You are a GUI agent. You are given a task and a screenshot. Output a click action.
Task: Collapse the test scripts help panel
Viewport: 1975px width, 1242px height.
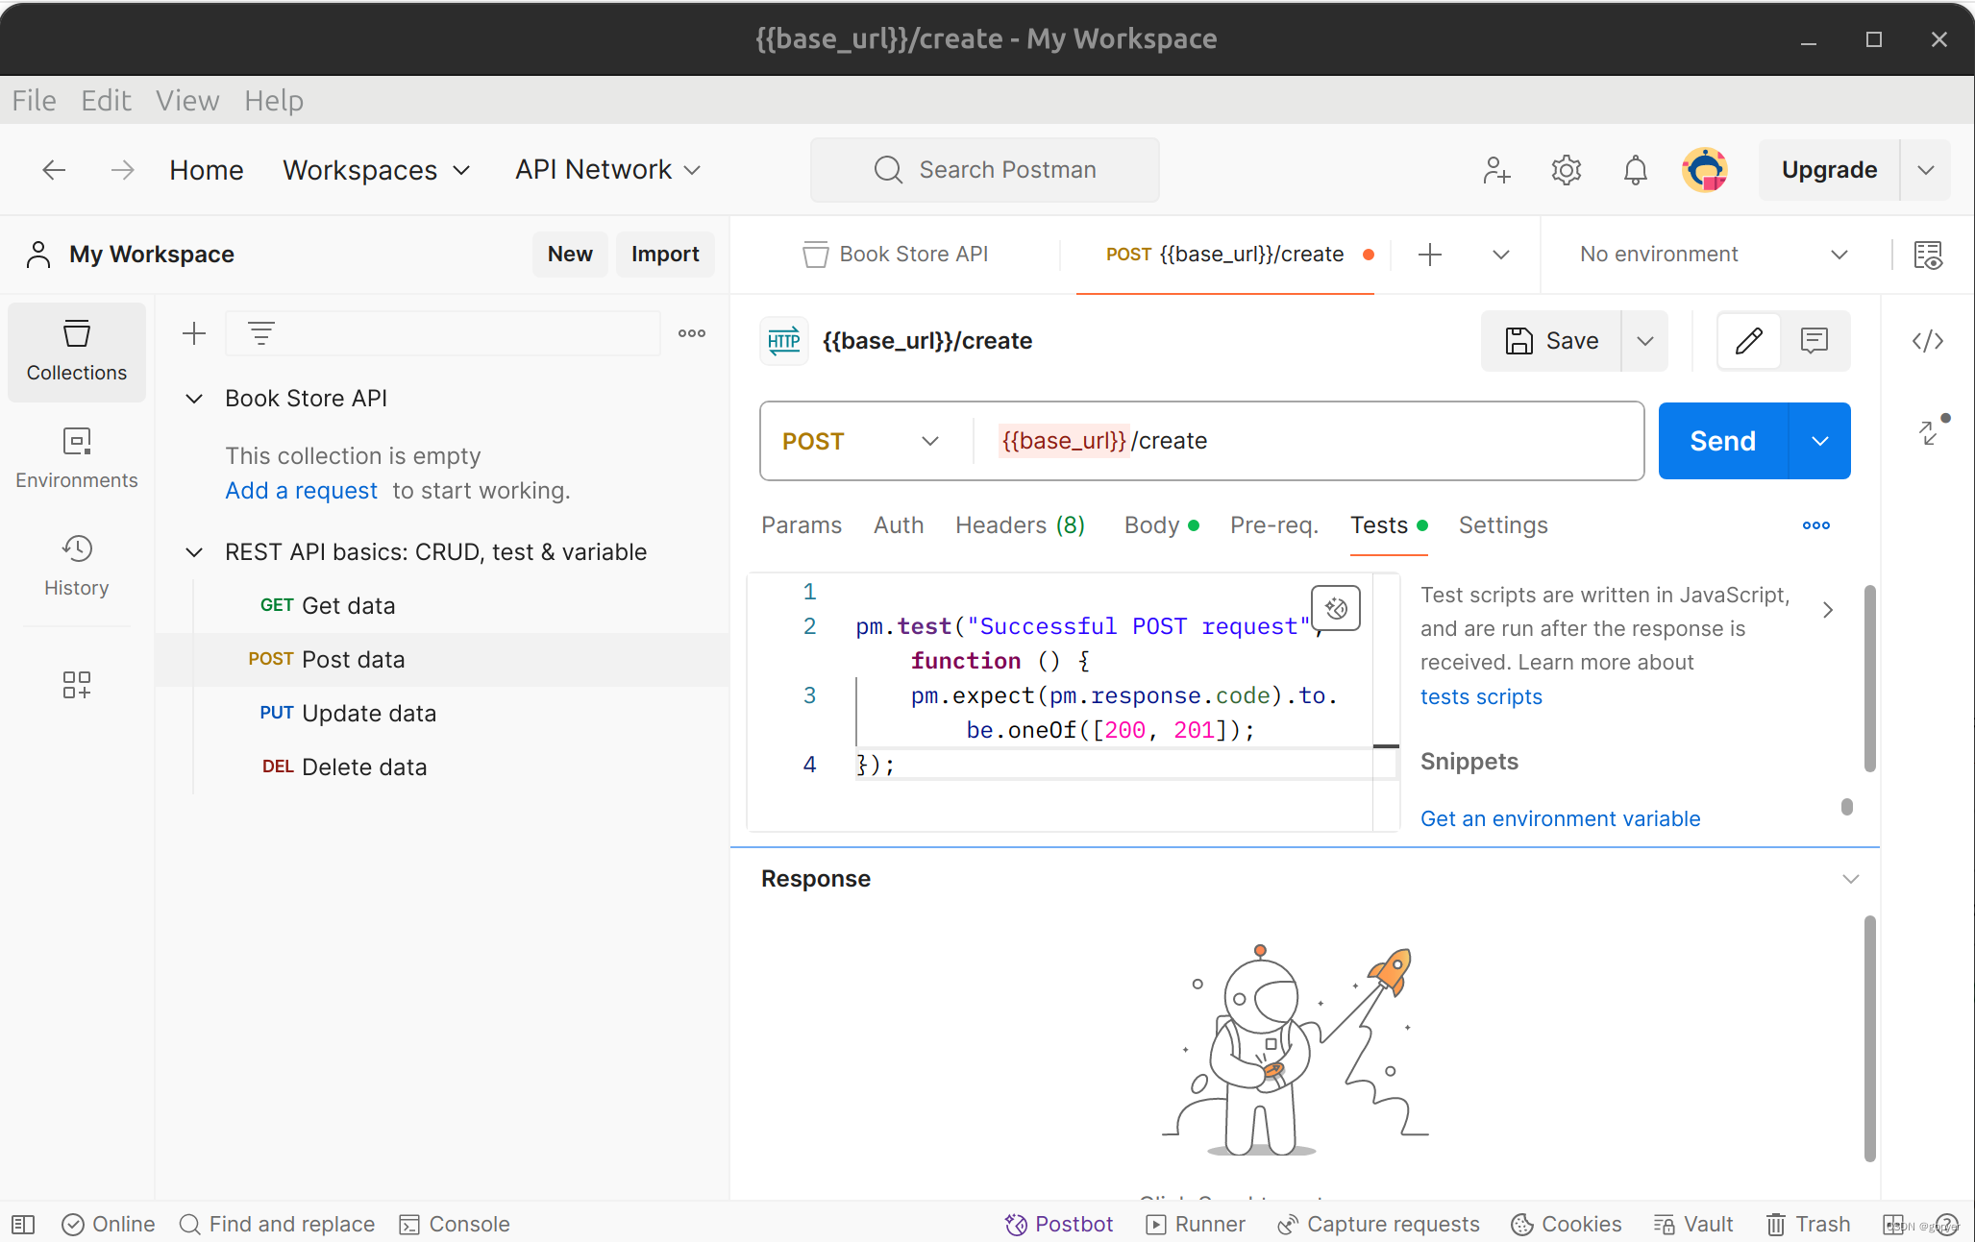(1828, 610)
